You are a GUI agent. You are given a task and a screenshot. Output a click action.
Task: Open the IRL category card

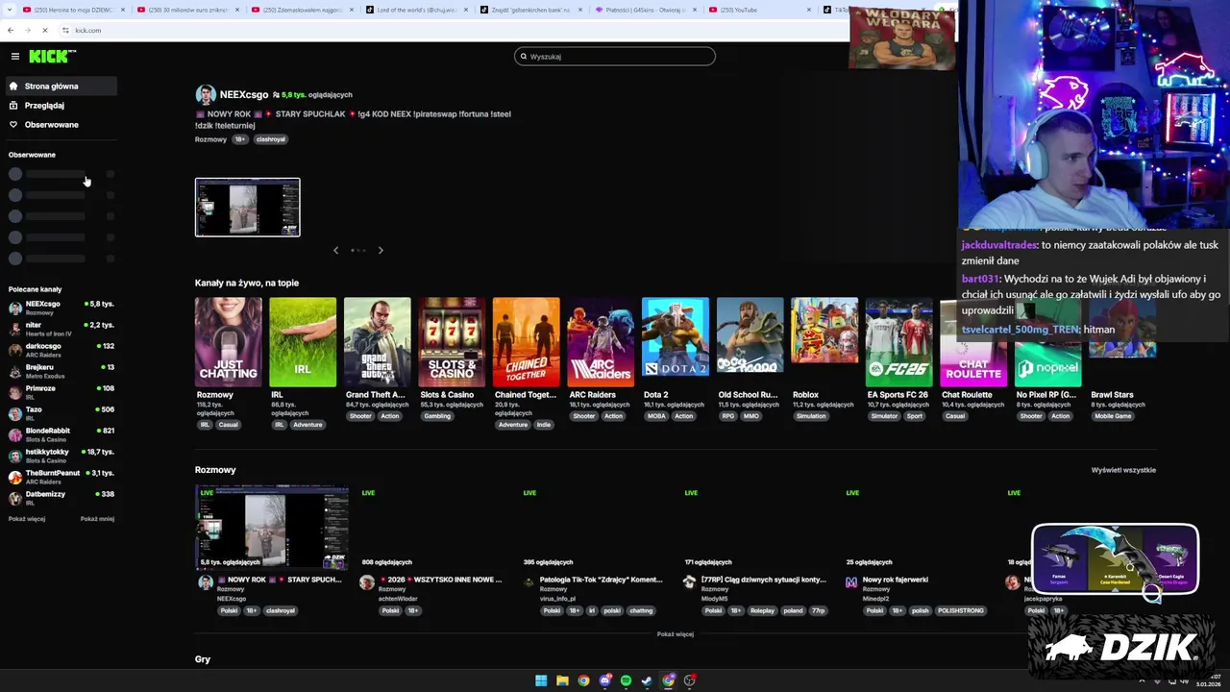click(303, 342)
